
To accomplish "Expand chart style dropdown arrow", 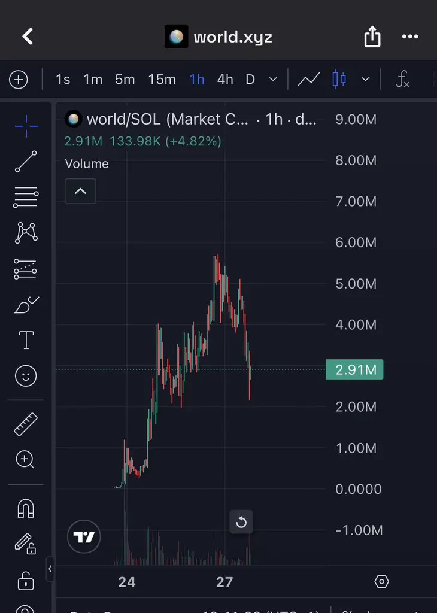I will [x=366, y=80].
